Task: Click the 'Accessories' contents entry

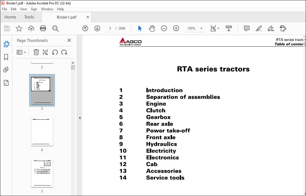Action: click(x=164, y=171)
